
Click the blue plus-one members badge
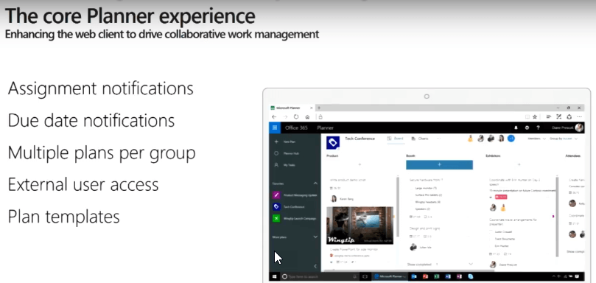[511, 139]
